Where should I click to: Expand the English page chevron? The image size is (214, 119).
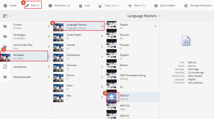pos(155,26)
